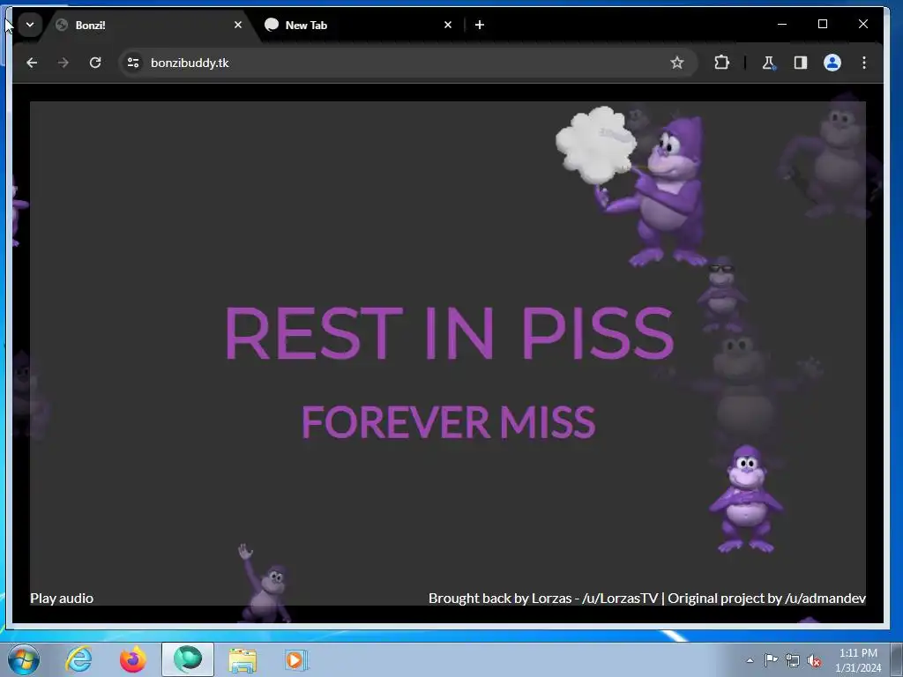This screenshot has width=903, height=677.
Task: Reload the bonzibuddy.tk page
Action: tap(95, 63)
